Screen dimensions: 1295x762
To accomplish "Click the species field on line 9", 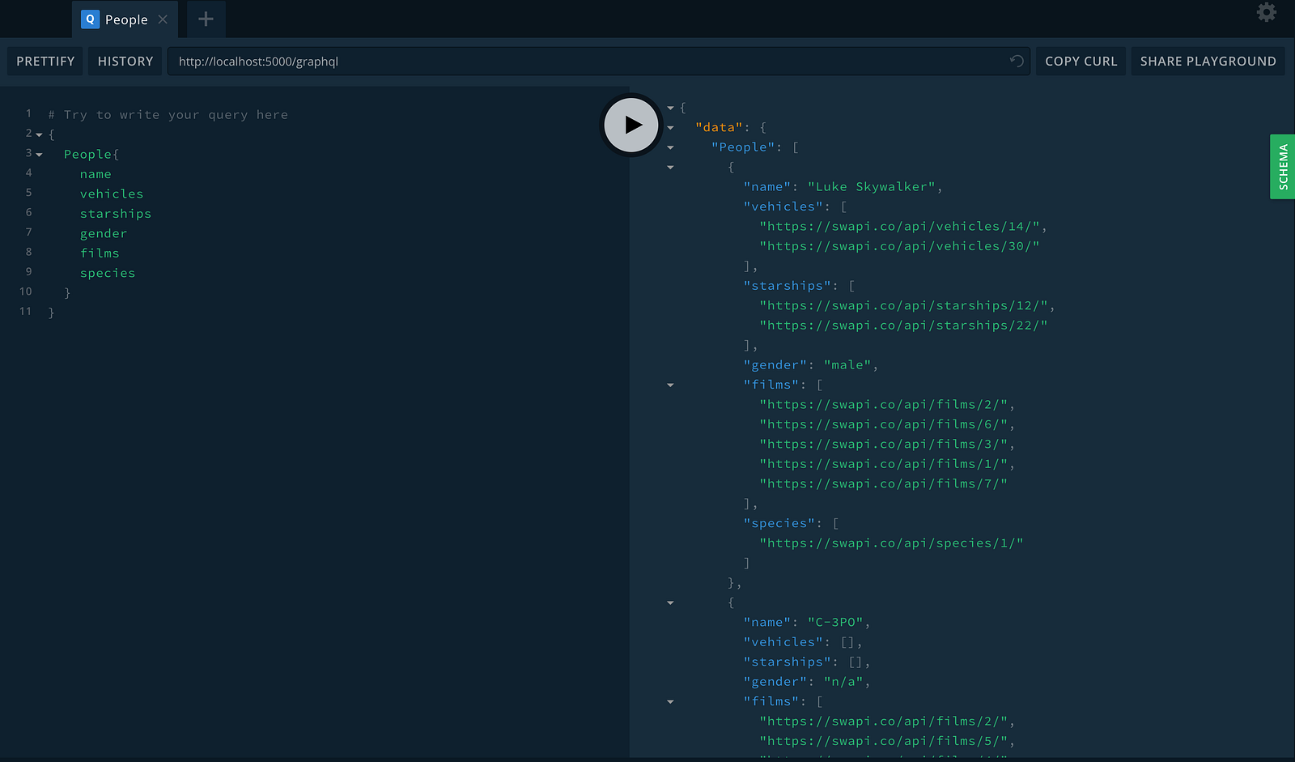I will point(108,273).
